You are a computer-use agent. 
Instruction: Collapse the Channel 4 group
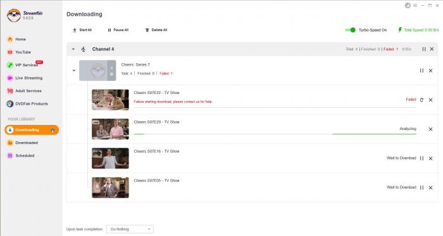pyautogui.click(x=73, y=49)
